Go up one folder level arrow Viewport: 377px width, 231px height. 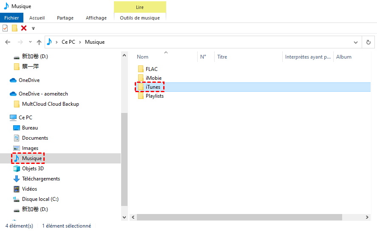click(x=39, y=42)
